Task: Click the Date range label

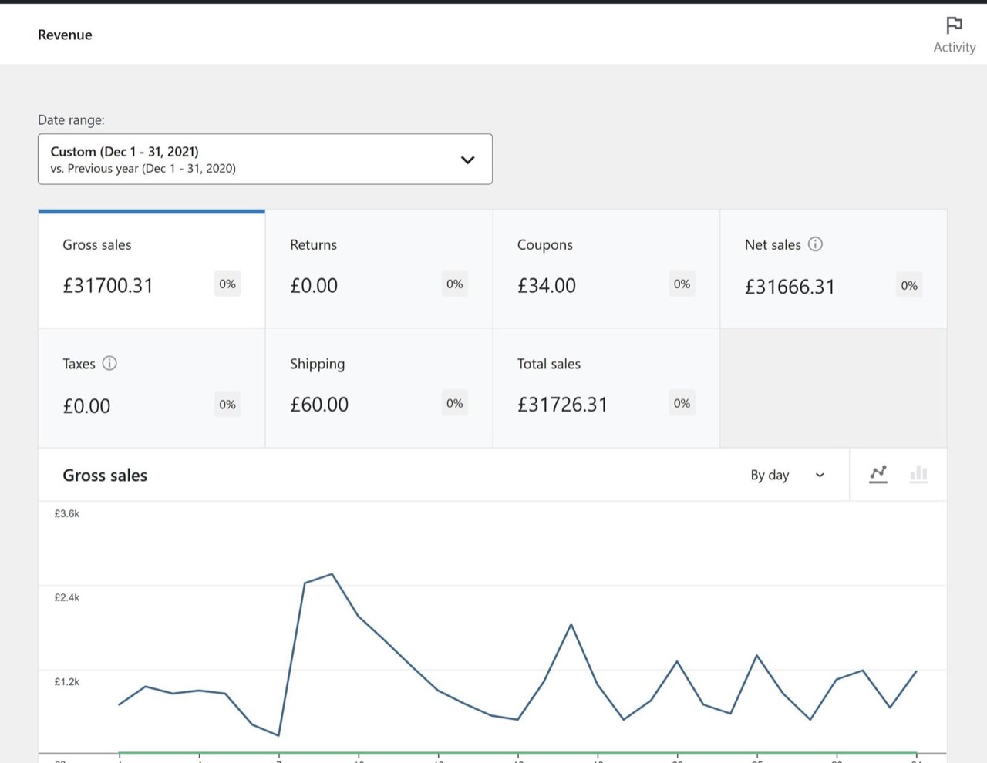Action: point(71,119)
